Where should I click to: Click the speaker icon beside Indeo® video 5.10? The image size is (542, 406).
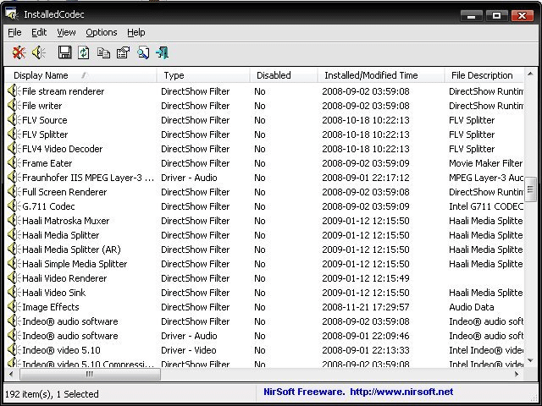click(14, 350)
